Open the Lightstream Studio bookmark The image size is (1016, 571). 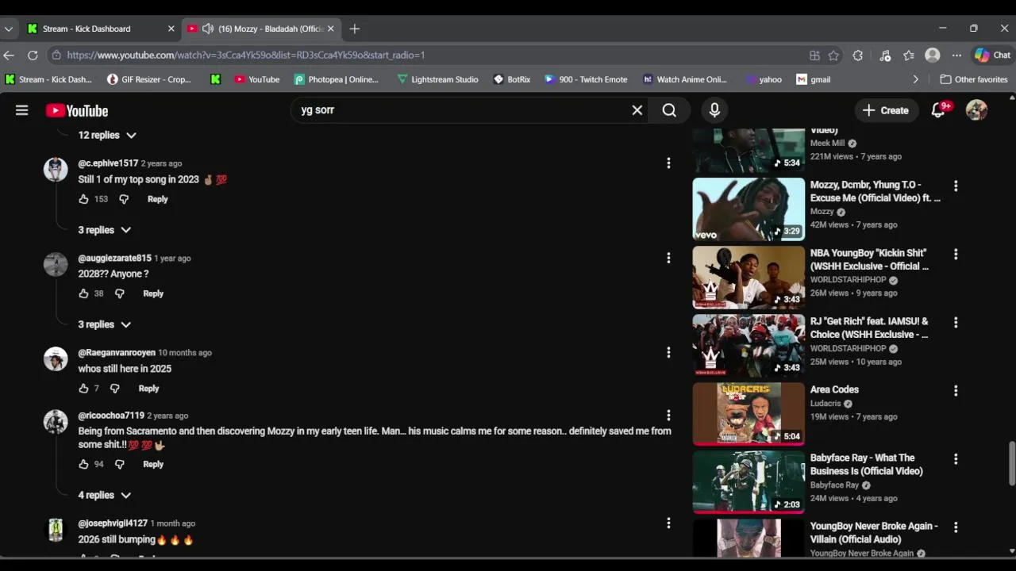point(438,79)
